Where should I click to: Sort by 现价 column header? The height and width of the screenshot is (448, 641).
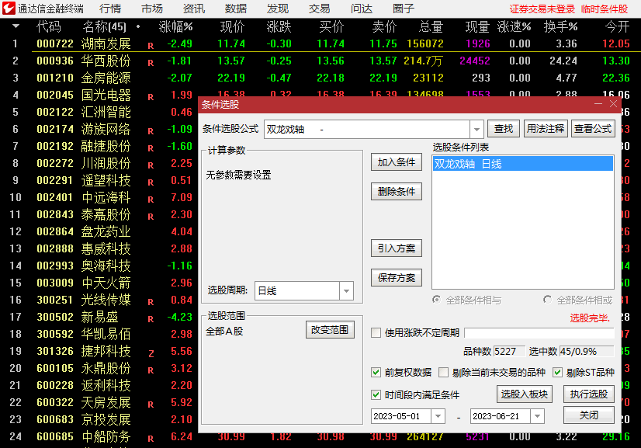[232, 27]
